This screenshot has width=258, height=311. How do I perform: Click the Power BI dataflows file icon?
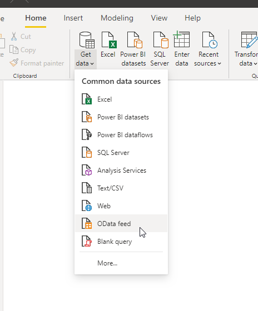pyautogui.click(x=87, y=134)
